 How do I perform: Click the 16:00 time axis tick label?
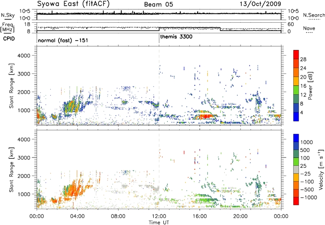(x=199, y=216)
